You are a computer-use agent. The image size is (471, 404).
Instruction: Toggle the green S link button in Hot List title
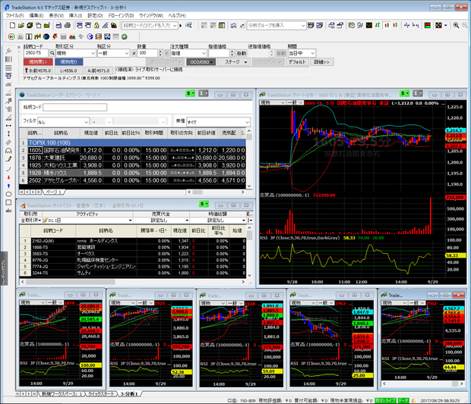click(x=204, y=204)
